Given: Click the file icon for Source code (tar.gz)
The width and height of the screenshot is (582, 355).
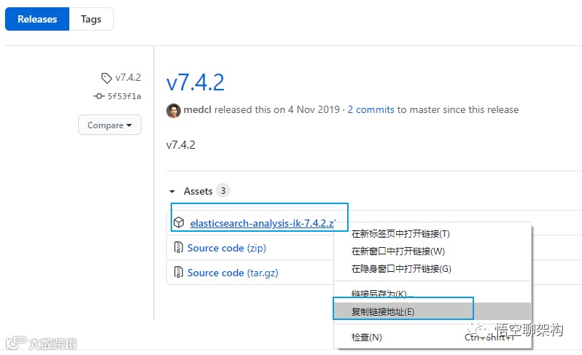Looking at the screenshot, I should click(x=179, y=272).
